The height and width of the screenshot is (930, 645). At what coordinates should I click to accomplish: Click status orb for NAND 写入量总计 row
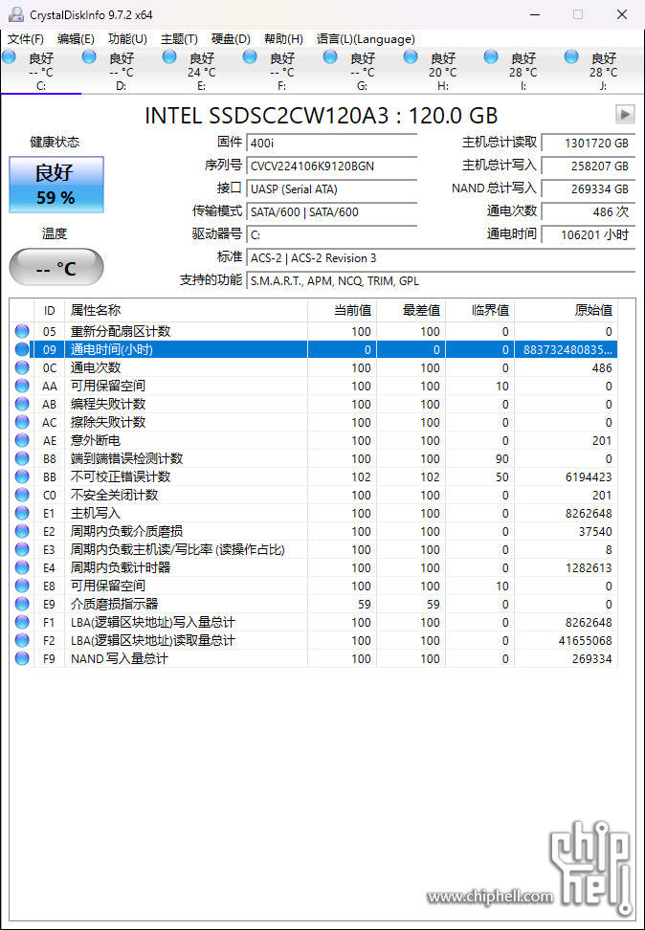[x=22, y=659]
